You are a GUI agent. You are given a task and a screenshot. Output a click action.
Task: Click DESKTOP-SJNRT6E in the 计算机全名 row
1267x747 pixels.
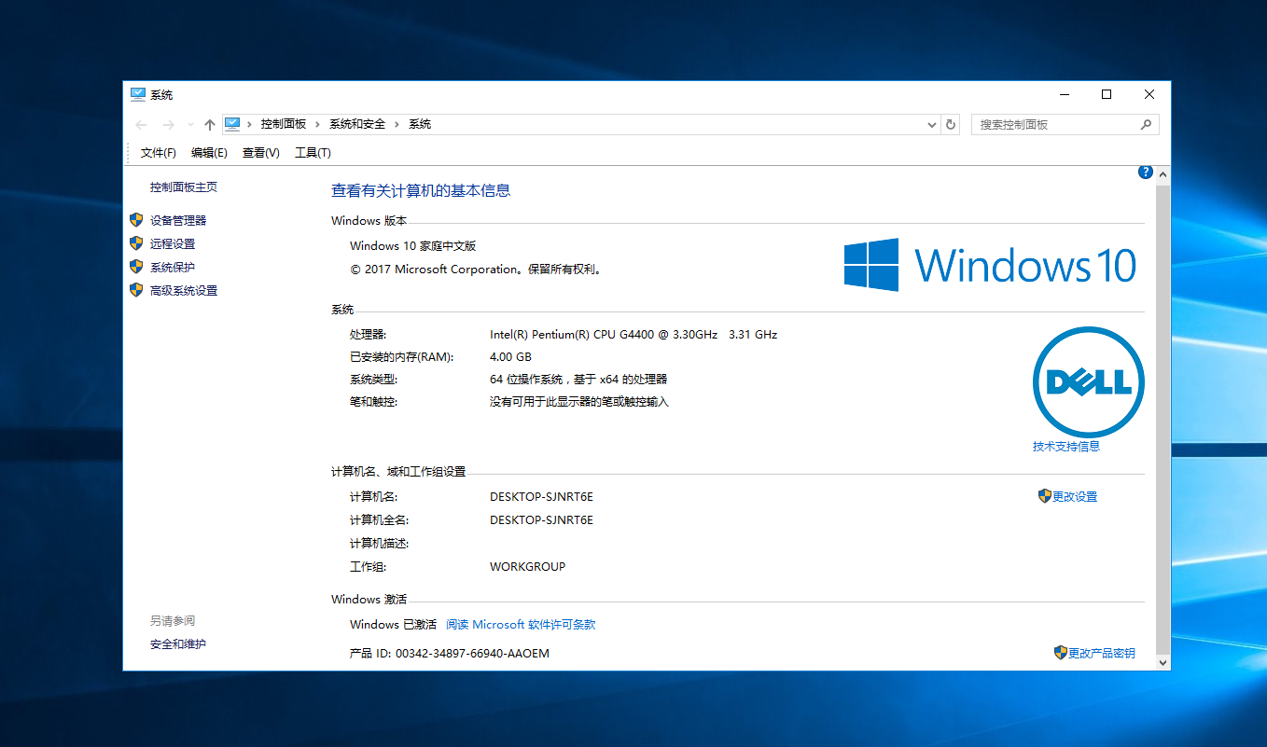541,520
